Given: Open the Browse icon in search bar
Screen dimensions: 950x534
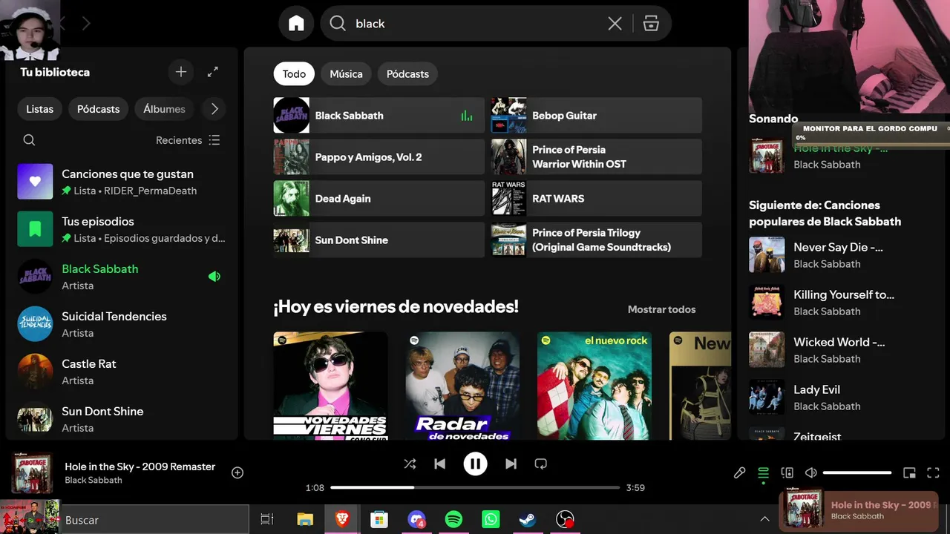Looking at the screenshot, I should (x=651, y=24).
